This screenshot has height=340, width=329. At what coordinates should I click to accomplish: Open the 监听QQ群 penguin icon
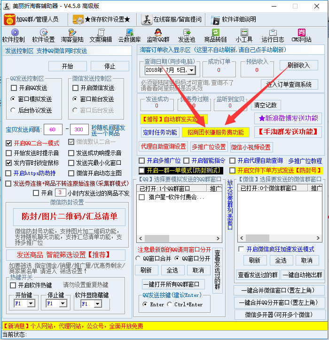point(158,32)
